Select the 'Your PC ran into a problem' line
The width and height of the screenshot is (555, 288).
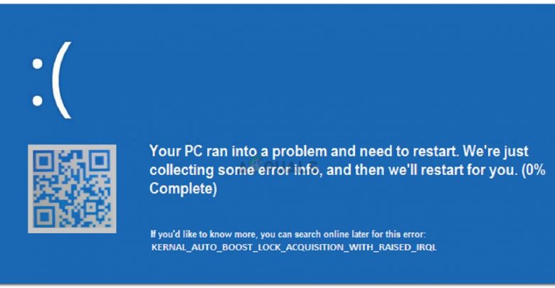339,151
